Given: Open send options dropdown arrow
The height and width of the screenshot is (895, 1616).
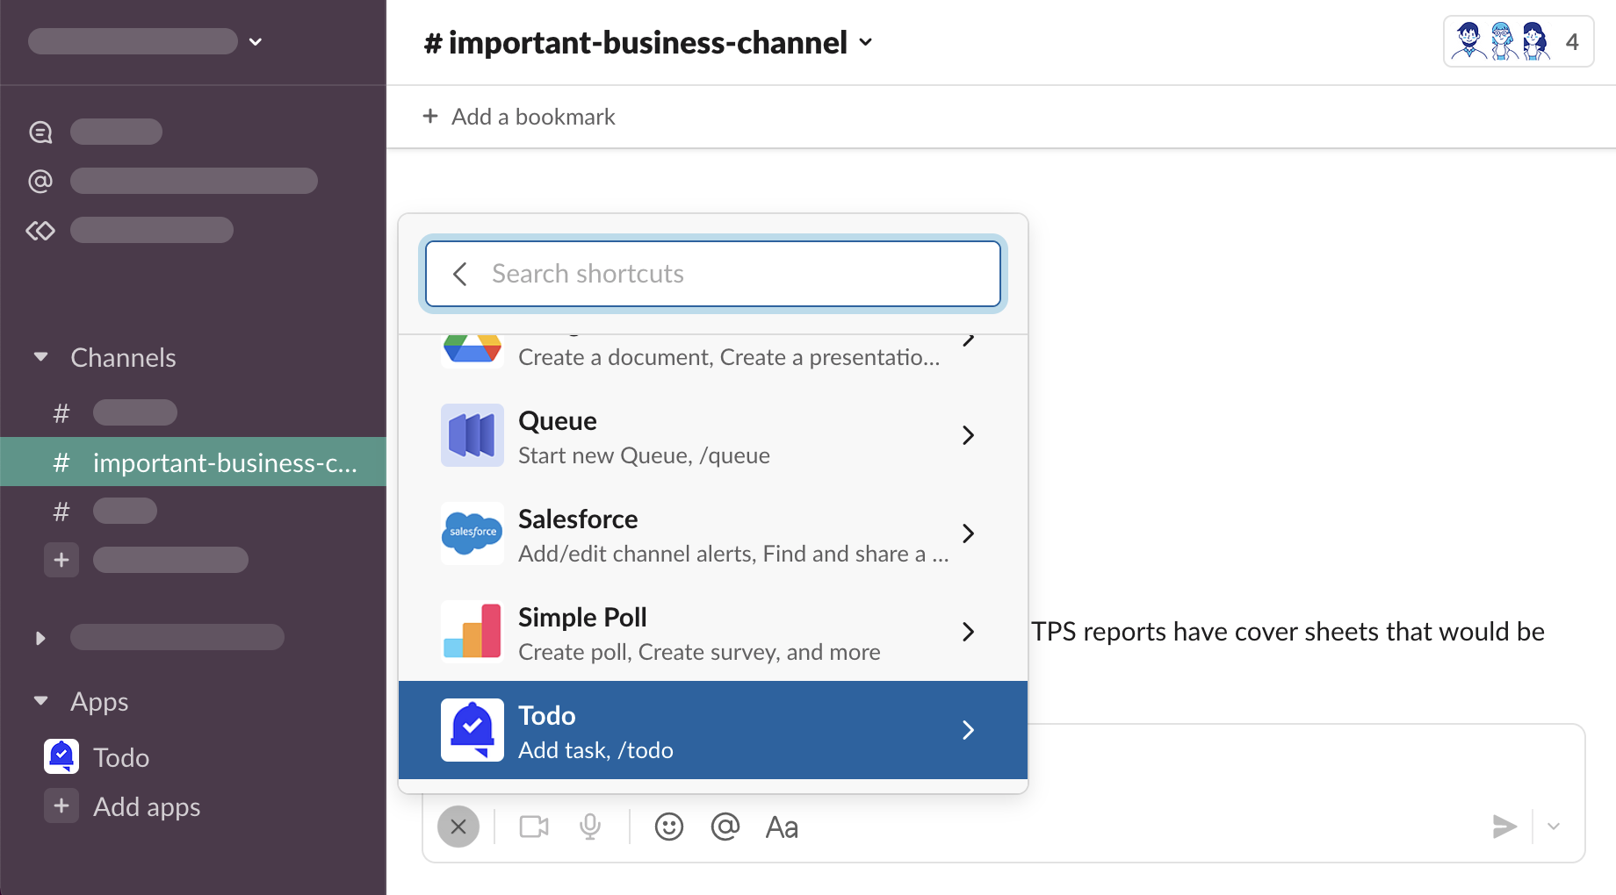Looking at the screenshot, I should [x=1554, y=827].
